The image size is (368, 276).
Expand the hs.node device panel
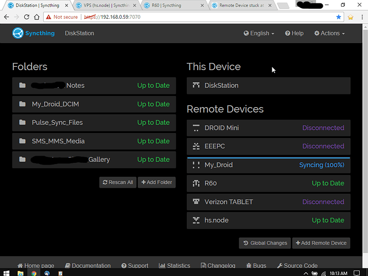click(269, 220)
